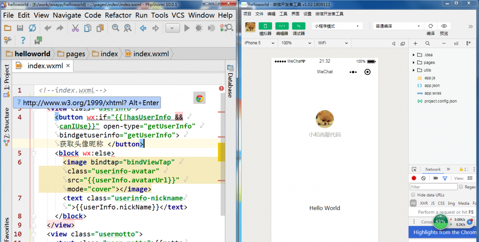Save all files using the floppy disk icon

[20, 28]
